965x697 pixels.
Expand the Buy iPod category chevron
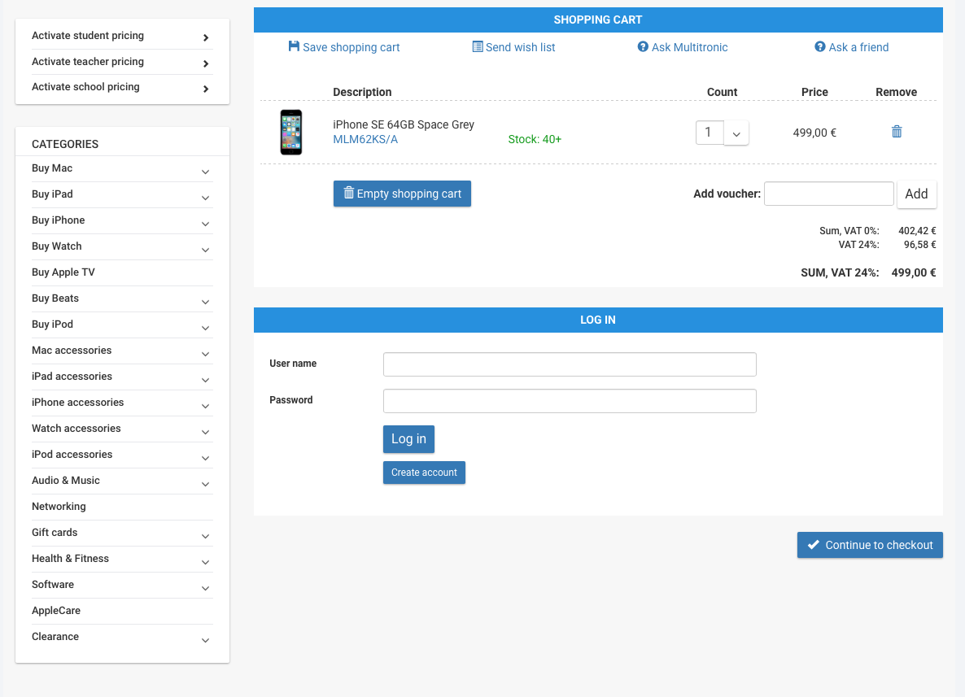(x=206, y=328)
